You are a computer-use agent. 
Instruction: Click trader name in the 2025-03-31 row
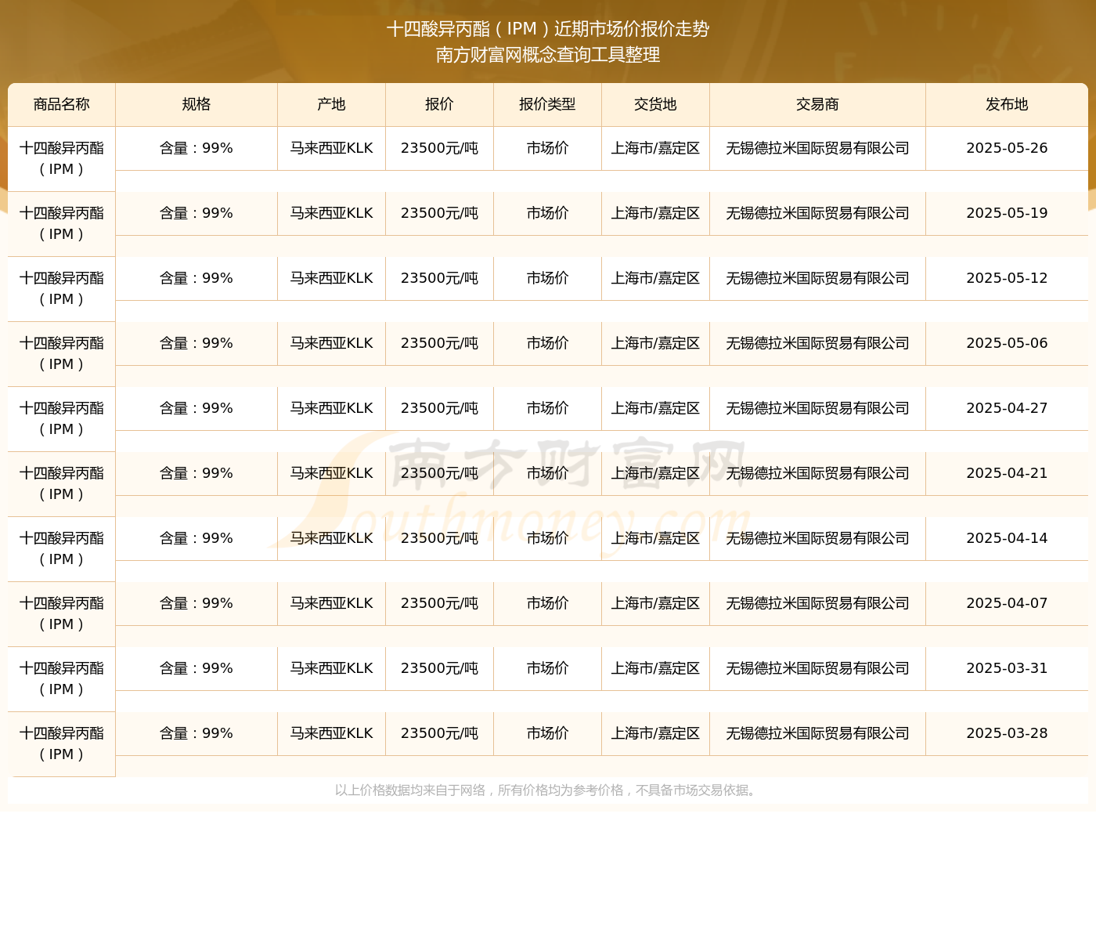point(817,668)
